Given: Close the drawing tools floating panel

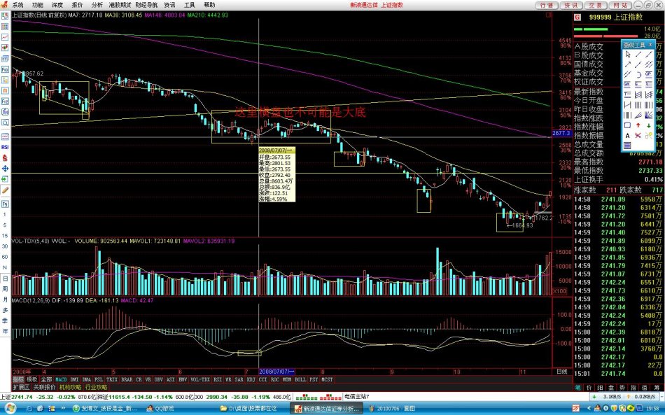Looking at the screenshot, I should 652,45.
